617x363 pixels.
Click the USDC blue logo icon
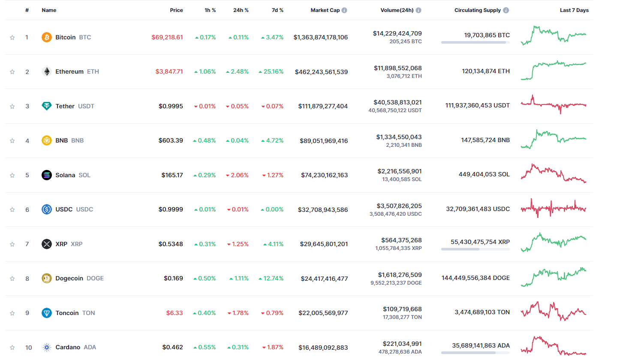point(47,209)
